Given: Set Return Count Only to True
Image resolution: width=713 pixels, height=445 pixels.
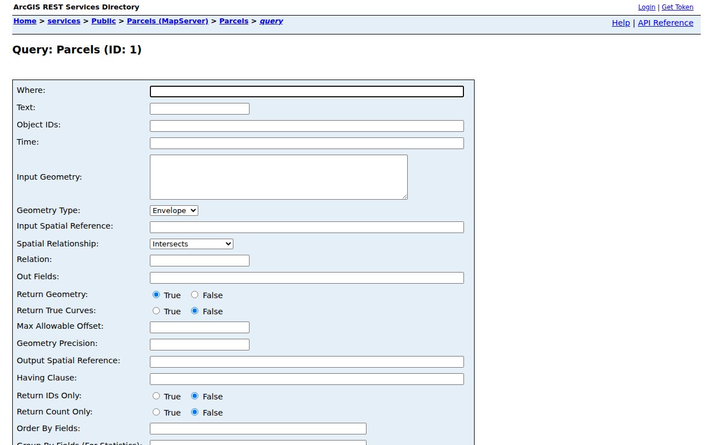Looking at the screenshot, I should 156,412.
